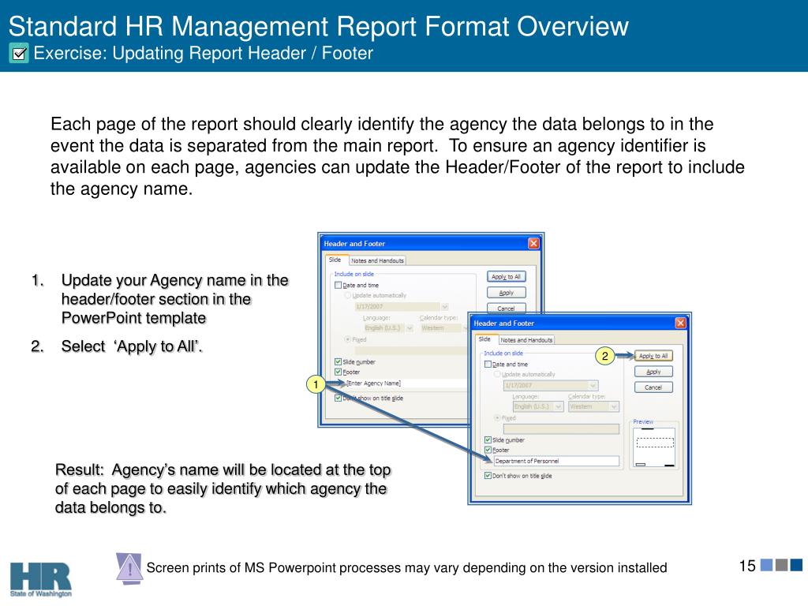Image resolution: width=808 pixels, height=606 pixels.
Task: Click the step text starting Update your Agency name
Action: click(x=174, y=299)
